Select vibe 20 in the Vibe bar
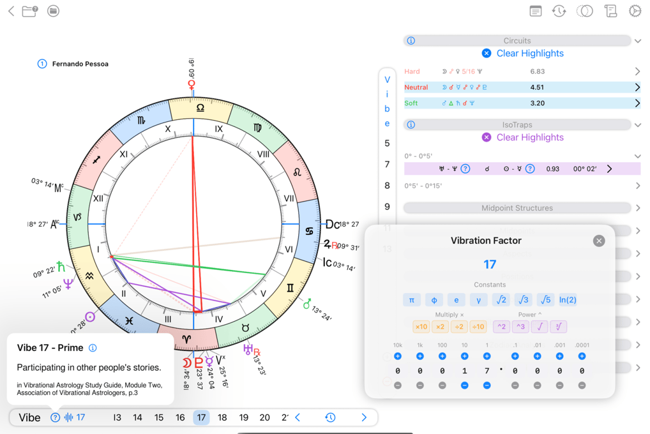 264,417
